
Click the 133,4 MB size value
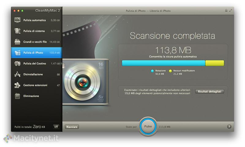click(x=55, y=53)
